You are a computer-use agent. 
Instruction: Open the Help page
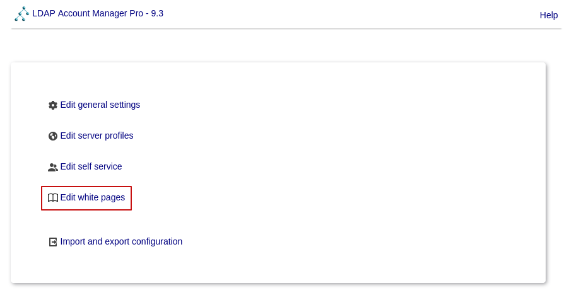(548, 15)
